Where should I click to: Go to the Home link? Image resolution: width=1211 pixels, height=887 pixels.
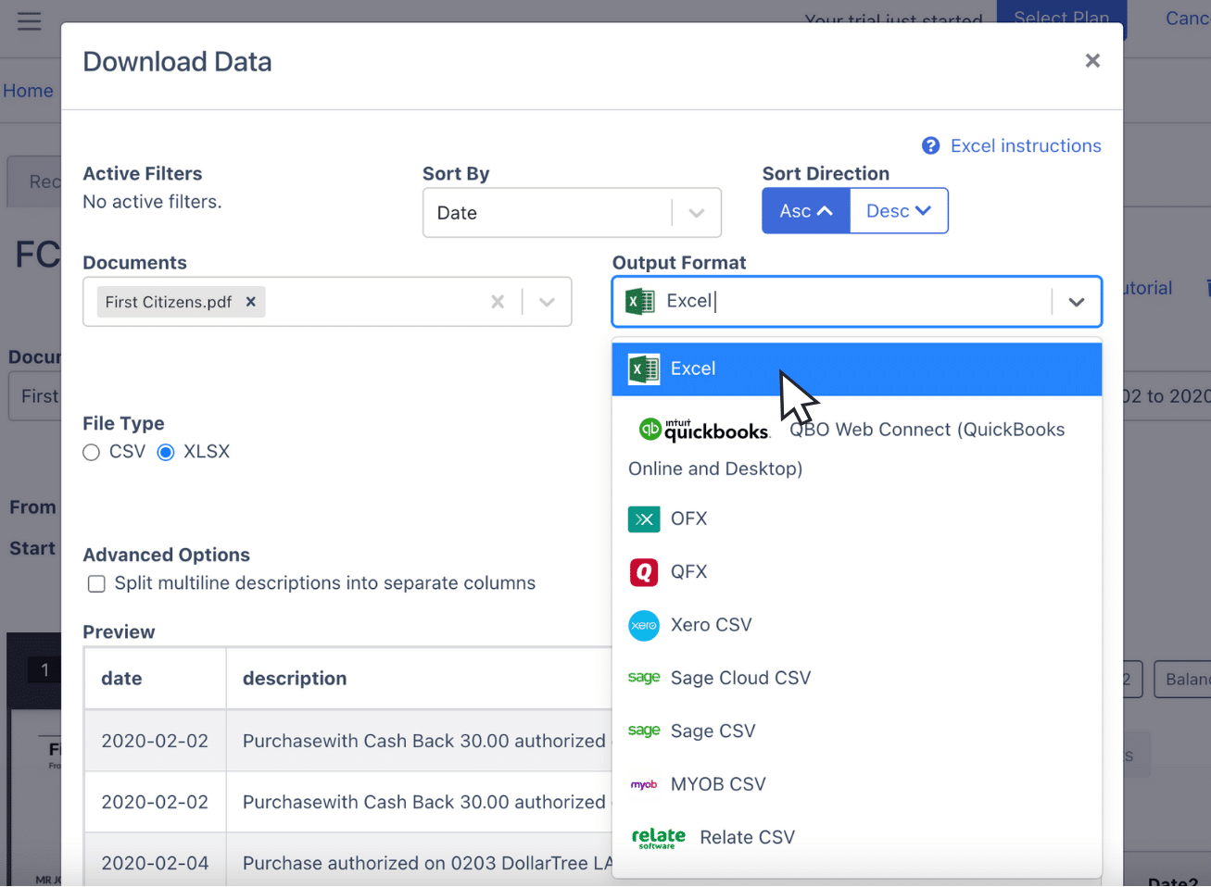pyautogui.click(x=28, y=91)
